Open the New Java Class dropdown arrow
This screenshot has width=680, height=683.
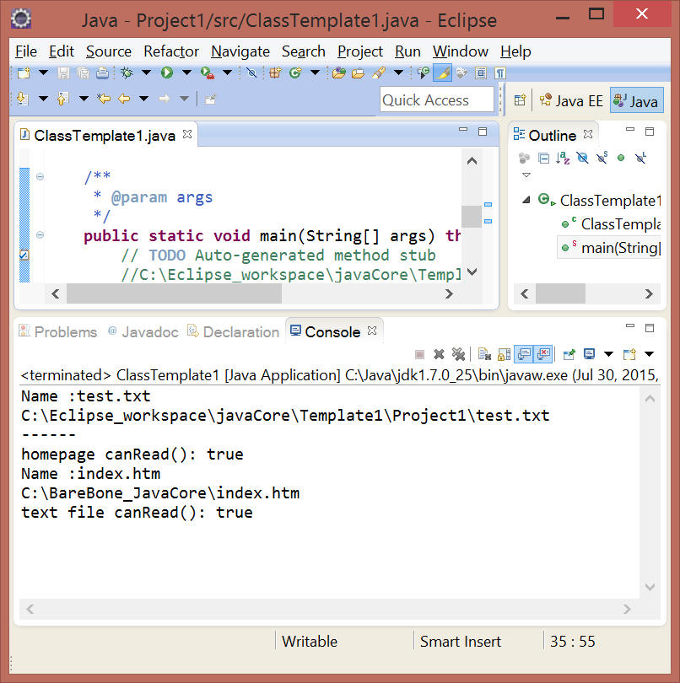[x=315, y=73]
